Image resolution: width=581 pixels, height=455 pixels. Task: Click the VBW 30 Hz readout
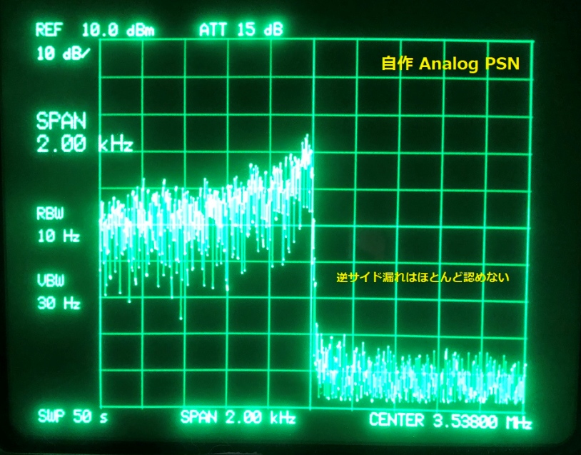pos(59,292)
